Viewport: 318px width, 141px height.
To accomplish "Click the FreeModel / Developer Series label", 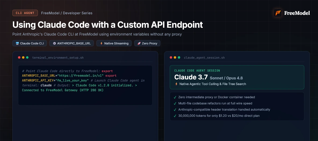I will [x=67, y=13].
